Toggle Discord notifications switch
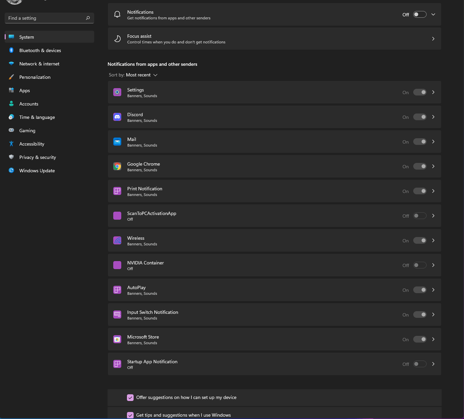464x419 pixels. 420,117
